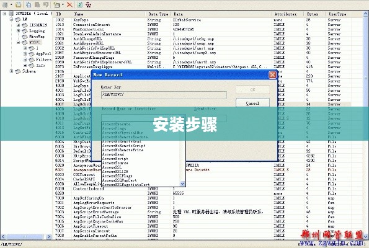This screenshot has height=248, width=369.
Task: Click the dropdown list's scroll-down arrow
Action: [182, 184]
